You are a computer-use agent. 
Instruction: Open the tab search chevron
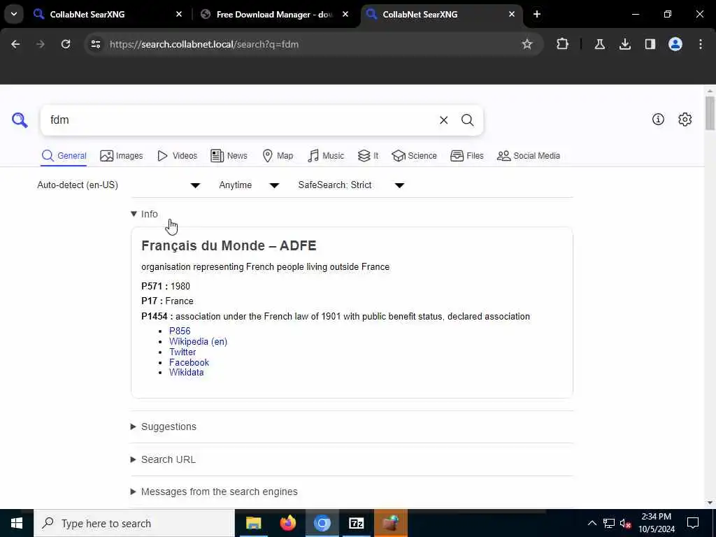tap(14, 14)
